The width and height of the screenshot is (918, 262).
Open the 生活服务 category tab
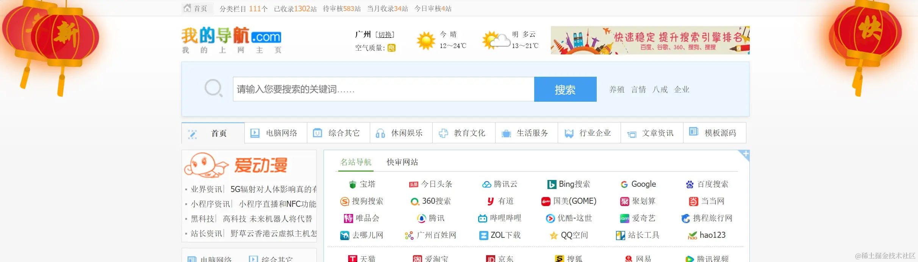pyautogui.click(x=527, y=133)
